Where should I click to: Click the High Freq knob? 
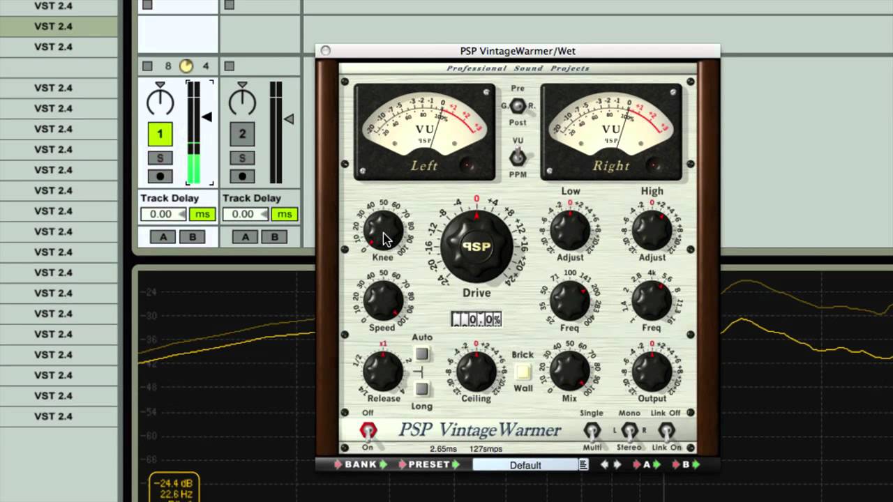[652, 301]
